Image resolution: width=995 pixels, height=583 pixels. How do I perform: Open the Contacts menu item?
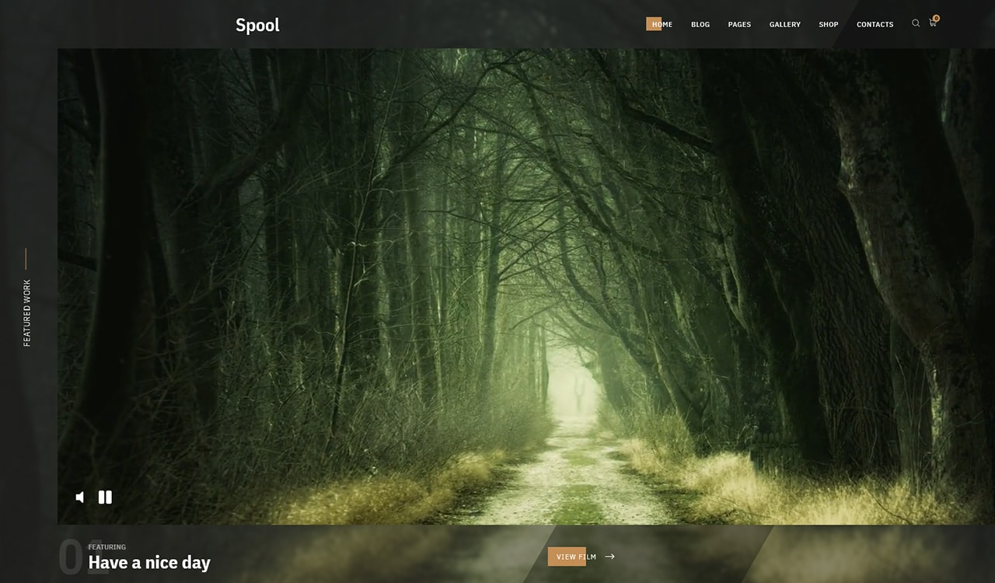875,24
